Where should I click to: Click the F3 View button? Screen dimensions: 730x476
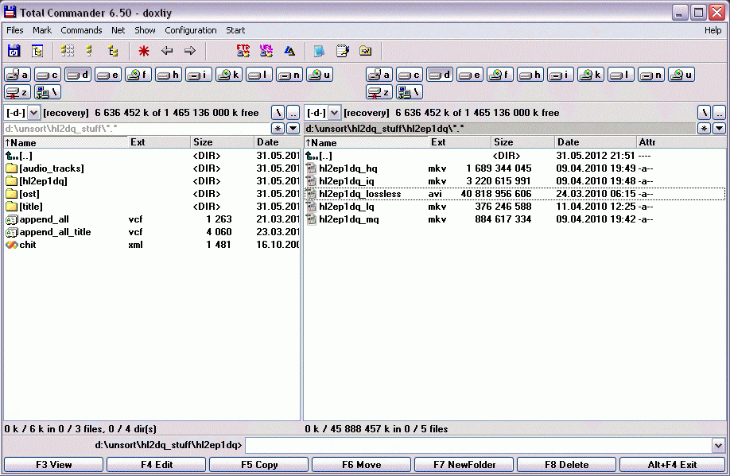coord(54,464)
